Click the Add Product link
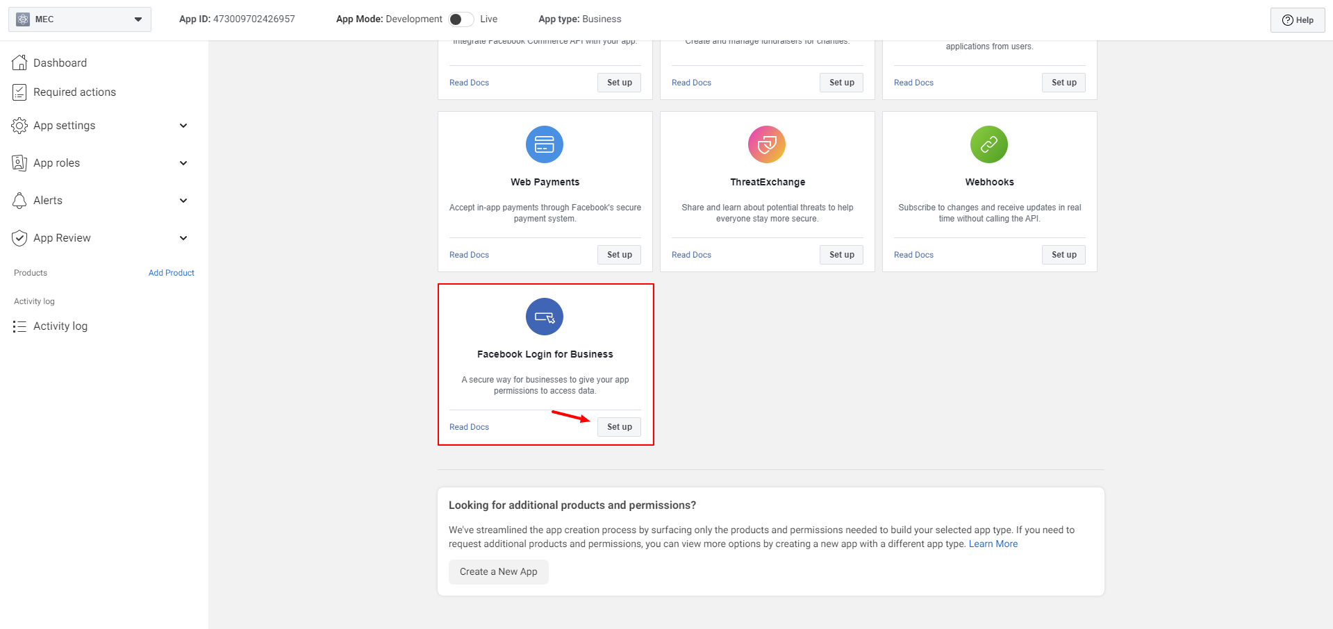Screen dimensions: 1333x629 (171, 272)
